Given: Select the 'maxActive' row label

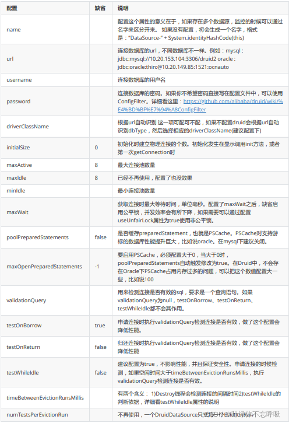Looking at the screenshot, I should 19,165.
